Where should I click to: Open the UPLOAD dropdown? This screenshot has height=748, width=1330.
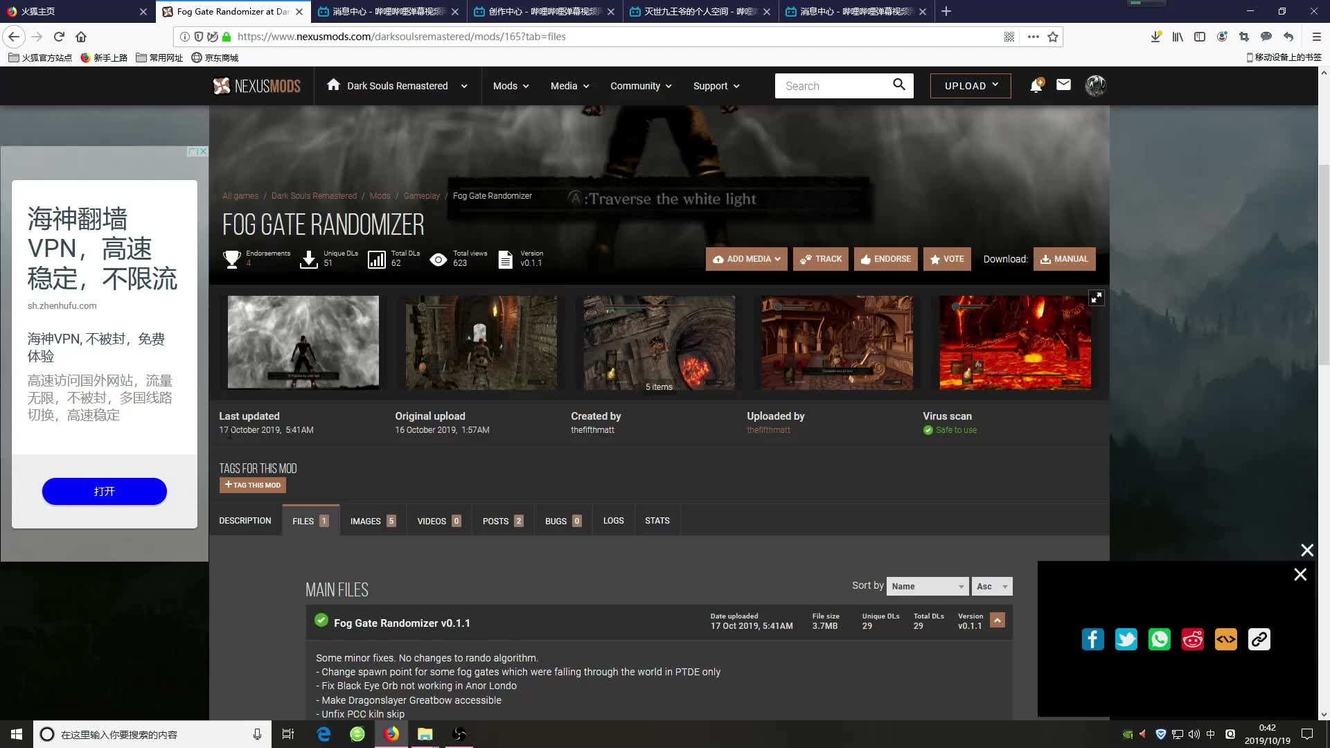point(970,85)
